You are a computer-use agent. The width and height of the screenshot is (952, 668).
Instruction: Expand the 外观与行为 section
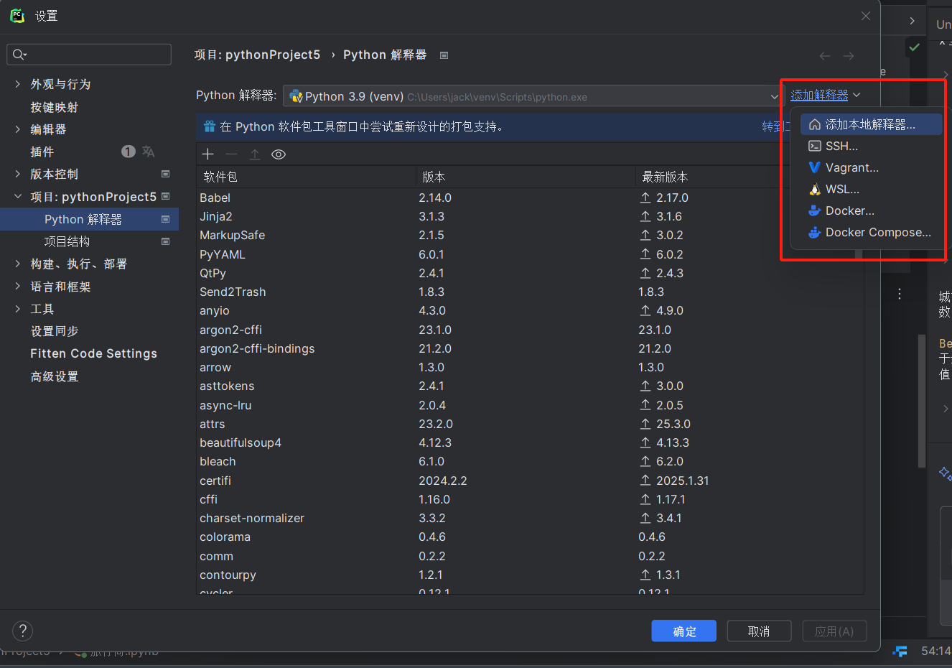(x=17, y=84)
